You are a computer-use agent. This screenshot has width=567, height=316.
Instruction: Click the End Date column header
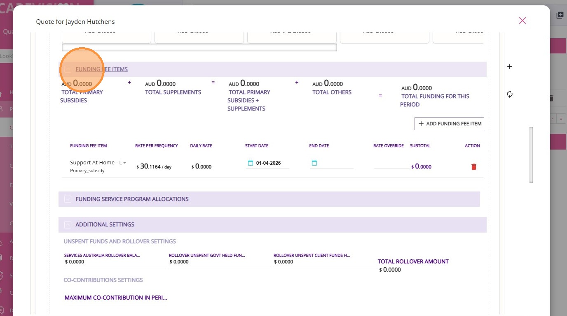(x=319, y=146)
